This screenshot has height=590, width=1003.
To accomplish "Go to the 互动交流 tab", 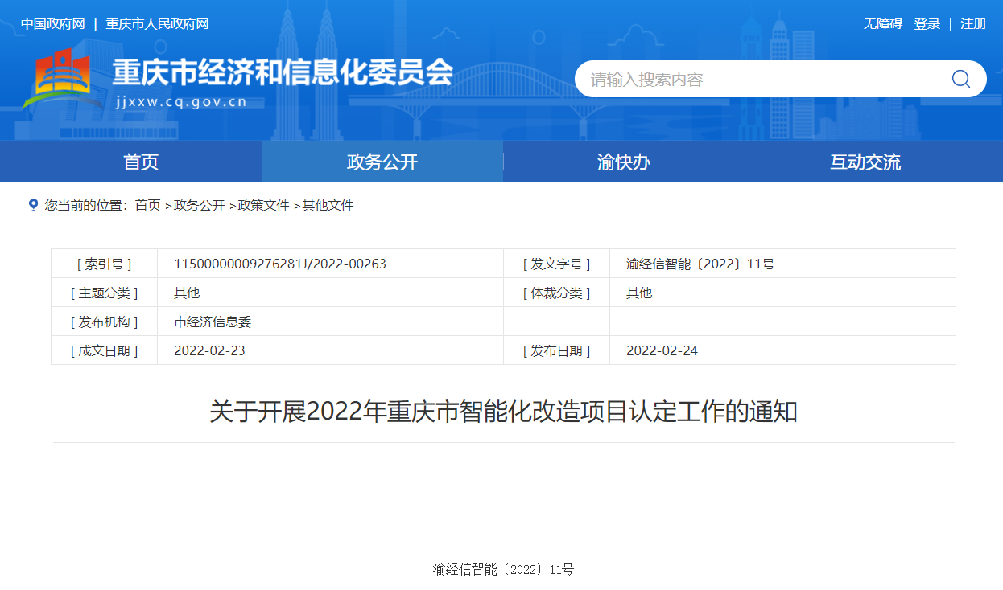I will pos(865,162).
